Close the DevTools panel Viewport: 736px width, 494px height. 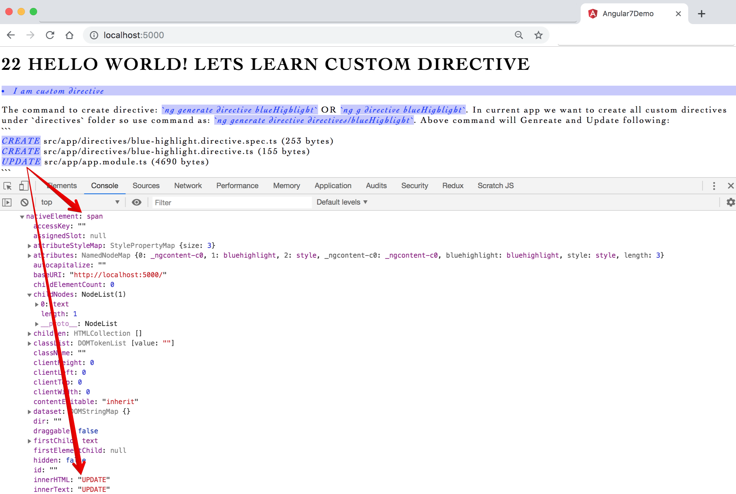point(731,186)
